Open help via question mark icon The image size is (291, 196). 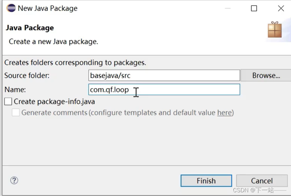(14, 180)
